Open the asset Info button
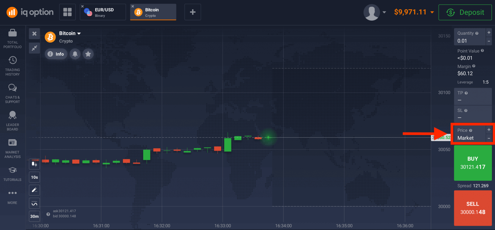 56,54
